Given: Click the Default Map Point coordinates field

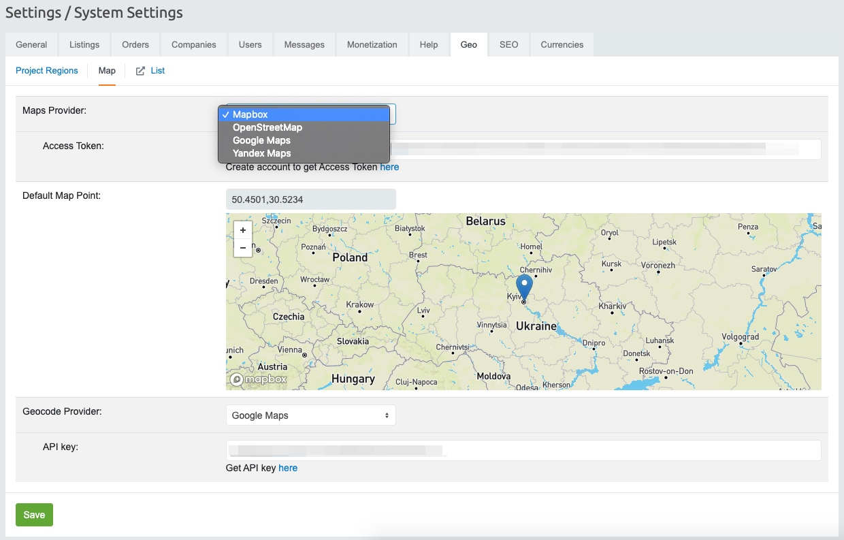Looking at the screenshot, I should (310, 200).
